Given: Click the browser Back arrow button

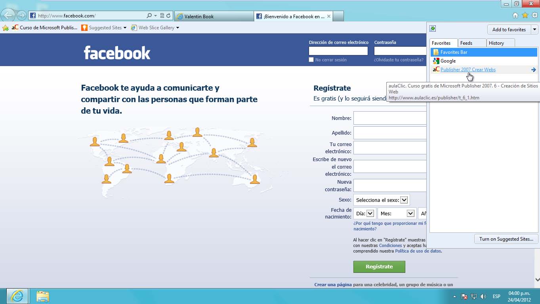Looking at the screenshot, I should 8,15.
